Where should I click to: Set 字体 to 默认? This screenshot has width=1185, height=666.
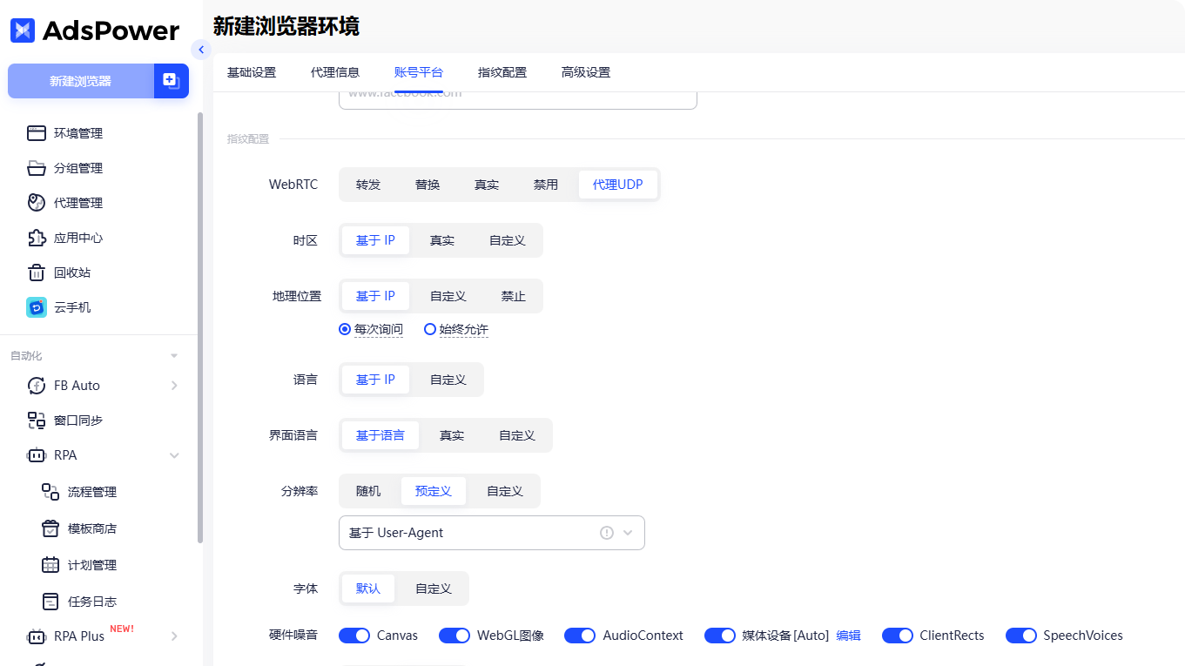tap(368, 589)
